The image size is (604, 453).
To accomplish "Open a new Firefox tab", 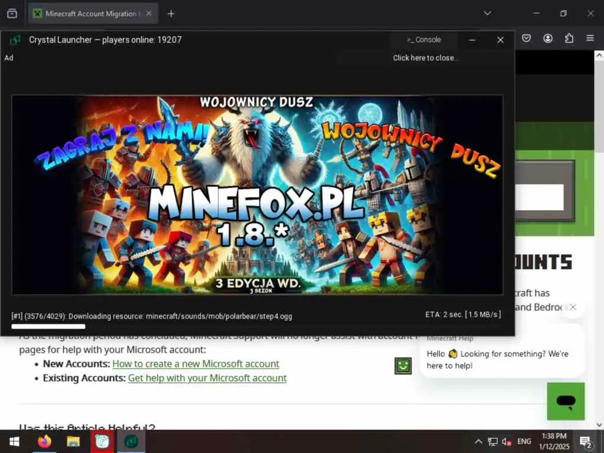I will tap(171, 14).
